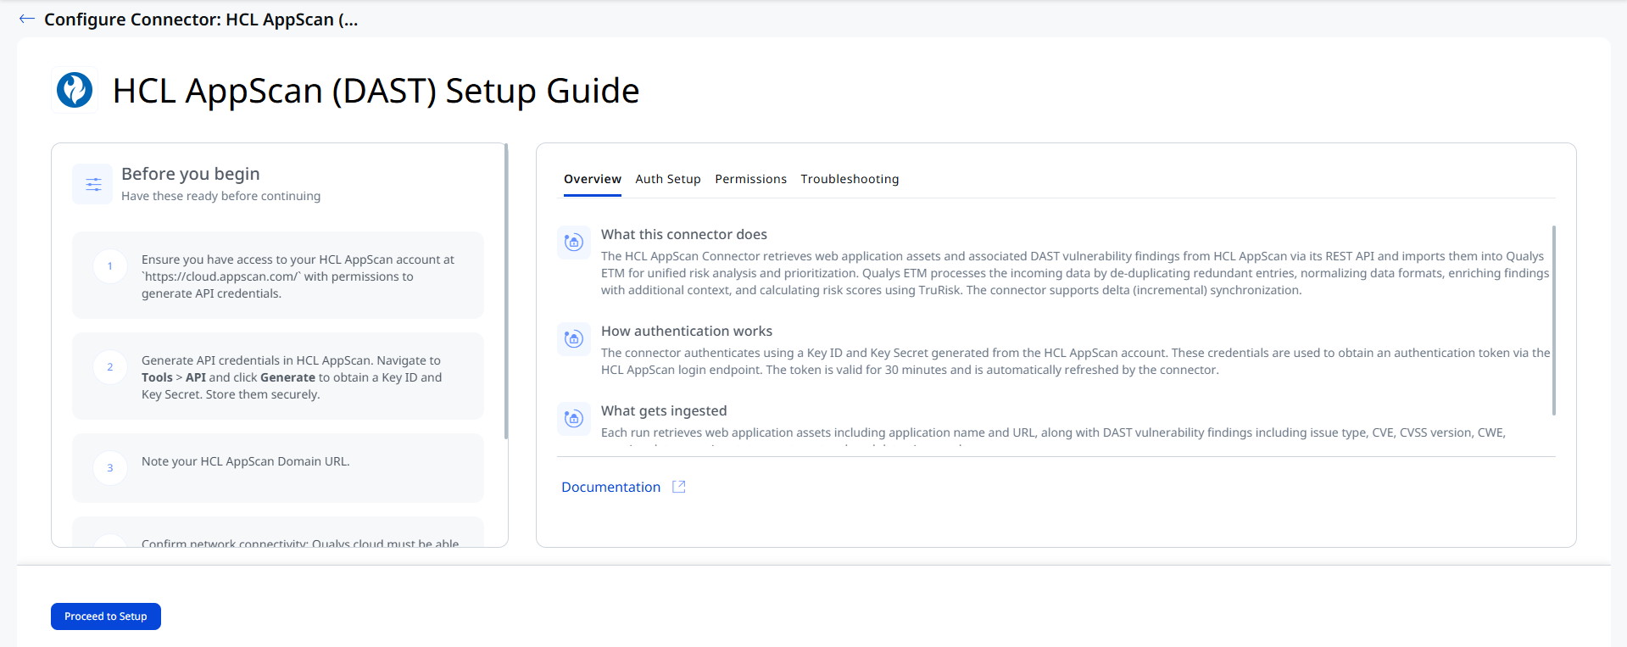Click step number 1 circle
The width and height of the screenshot is (1627, 647).
click(110, 266)
